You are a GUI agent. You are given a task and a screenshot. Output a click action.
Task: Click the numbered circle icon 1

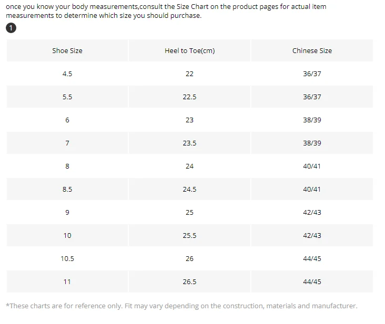click(11, 28)
